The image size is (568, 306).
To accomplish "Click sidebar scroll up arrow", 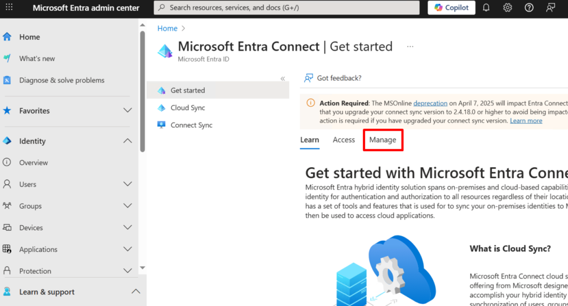I will coord(143,25).
